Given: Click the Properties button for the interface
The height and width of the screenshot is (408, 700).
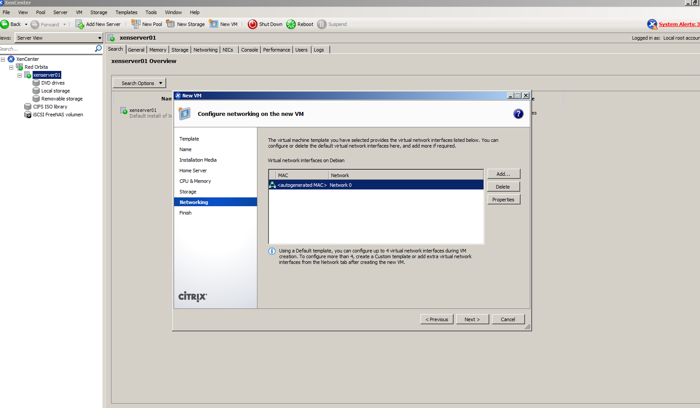Looking at the screenshot, I should (503, 200).
